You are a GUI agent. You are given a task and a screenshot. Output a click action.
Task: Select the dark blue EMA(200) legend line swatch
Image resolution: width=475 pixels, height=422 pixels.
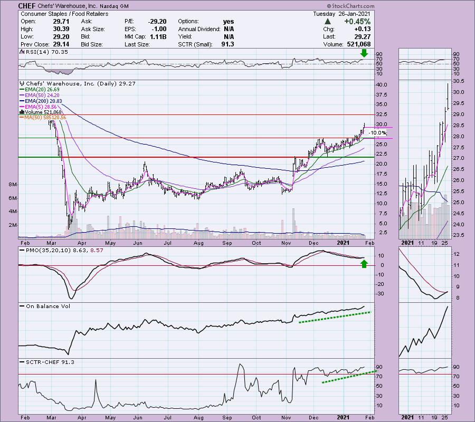pyautogui.click(x=22, y=101)
